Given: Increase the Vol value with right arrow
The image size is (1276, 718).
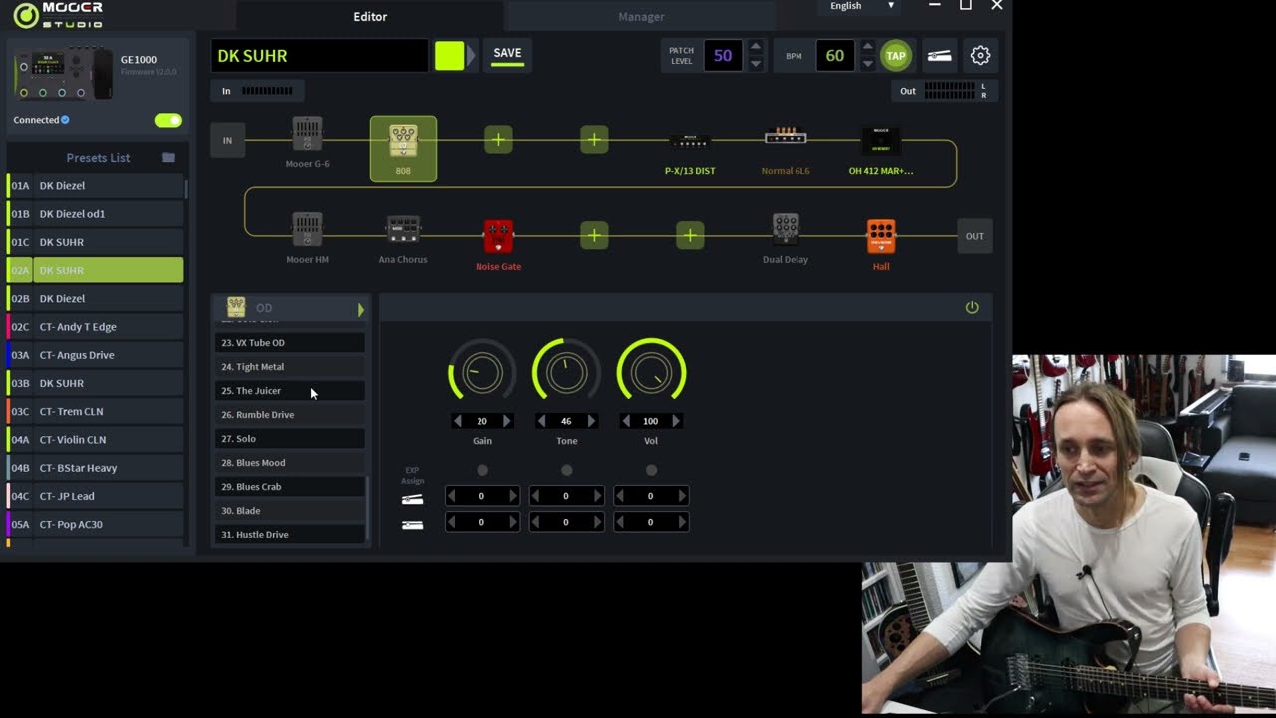Looking at the screenshot, I should [x=676, y=421].
